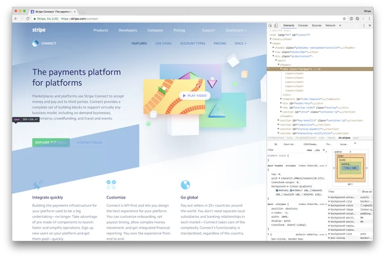The width and height of the screenshot is (385, 258).
Task: Click the Go global globe icon
Action: [x=185, y=185]
